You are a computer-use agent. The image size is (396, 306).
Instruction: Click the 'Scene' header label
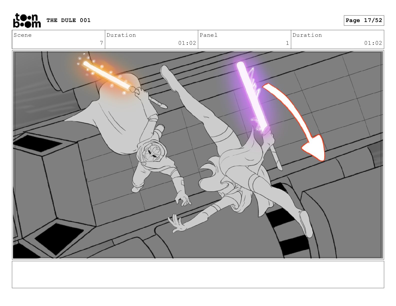pyautogui.click(x=23, y=35)
